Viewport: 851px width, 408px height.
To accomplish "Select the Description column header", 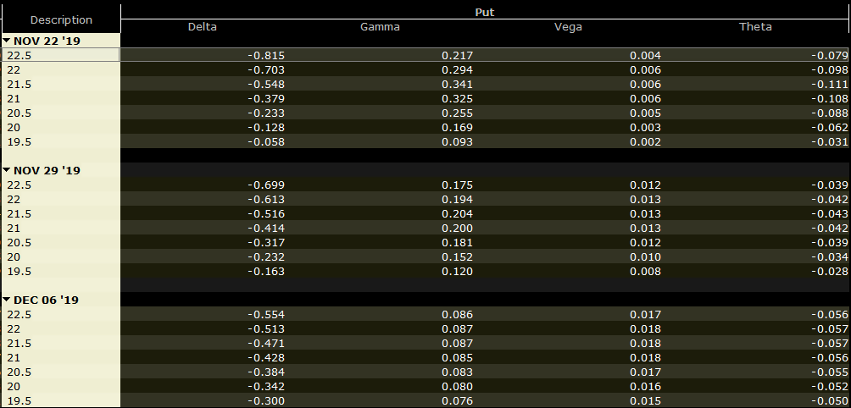I will pyautogui.click(x=61, y=19).
